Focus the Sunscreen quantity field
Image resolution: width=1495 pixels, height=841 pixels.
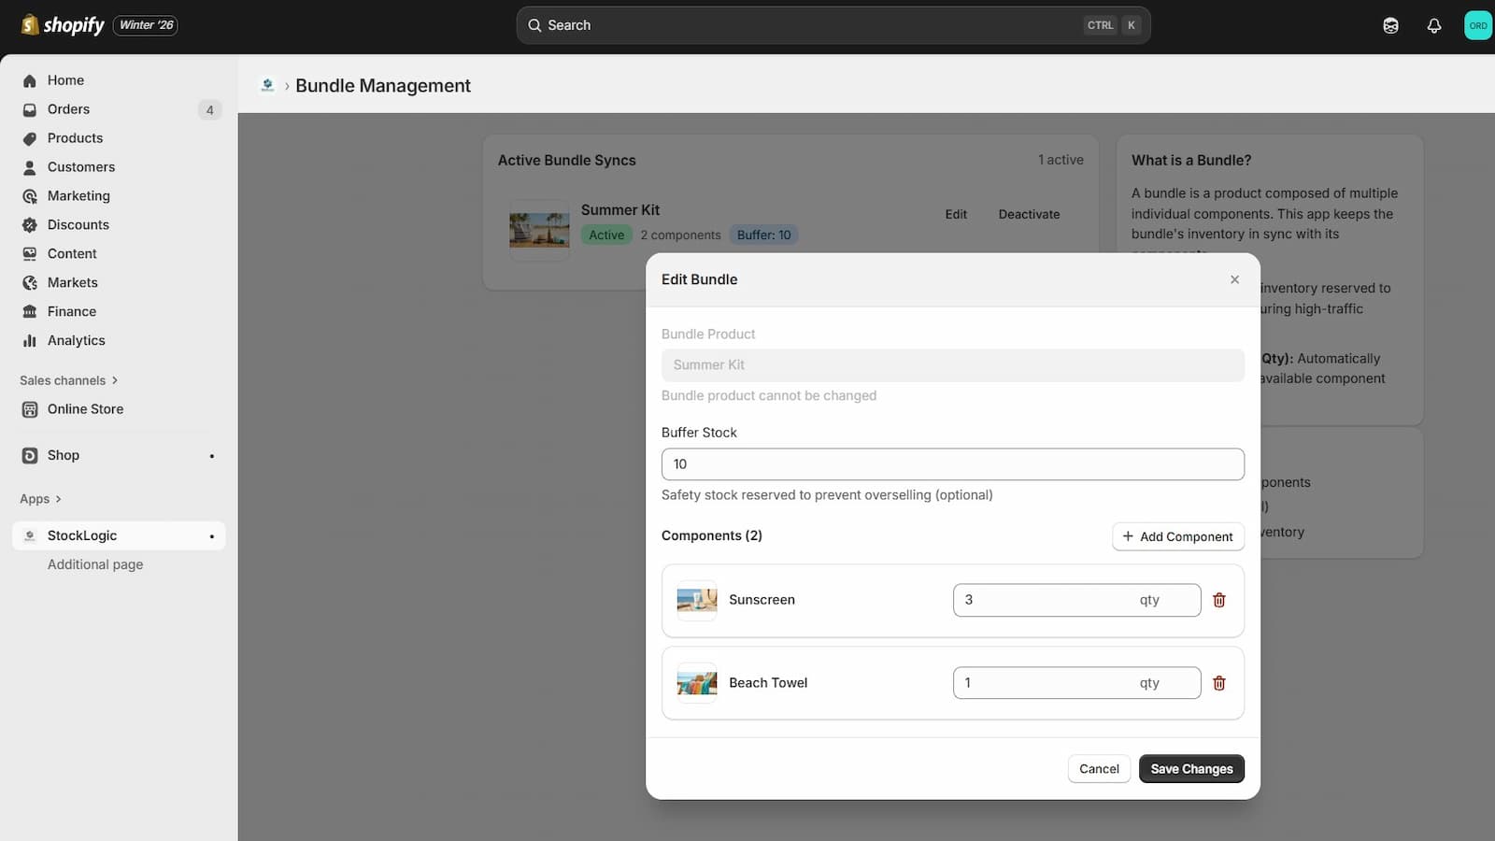pos(1046,600)
